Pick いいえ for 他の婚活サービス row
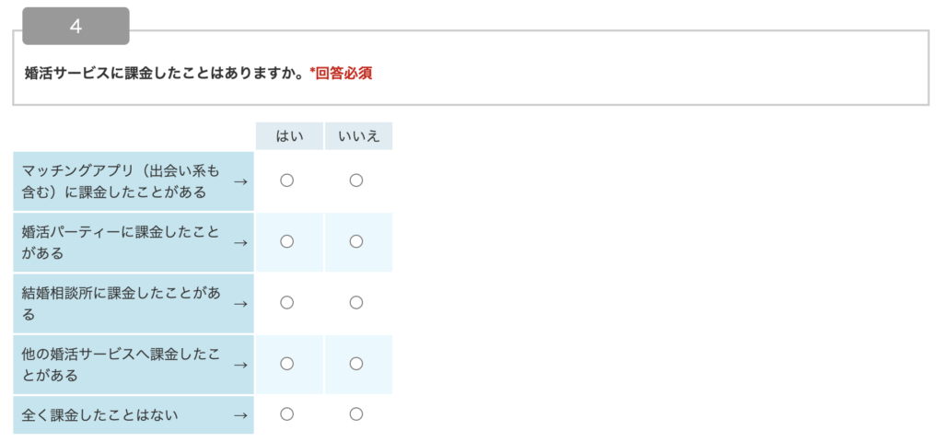 coord(356,364)
